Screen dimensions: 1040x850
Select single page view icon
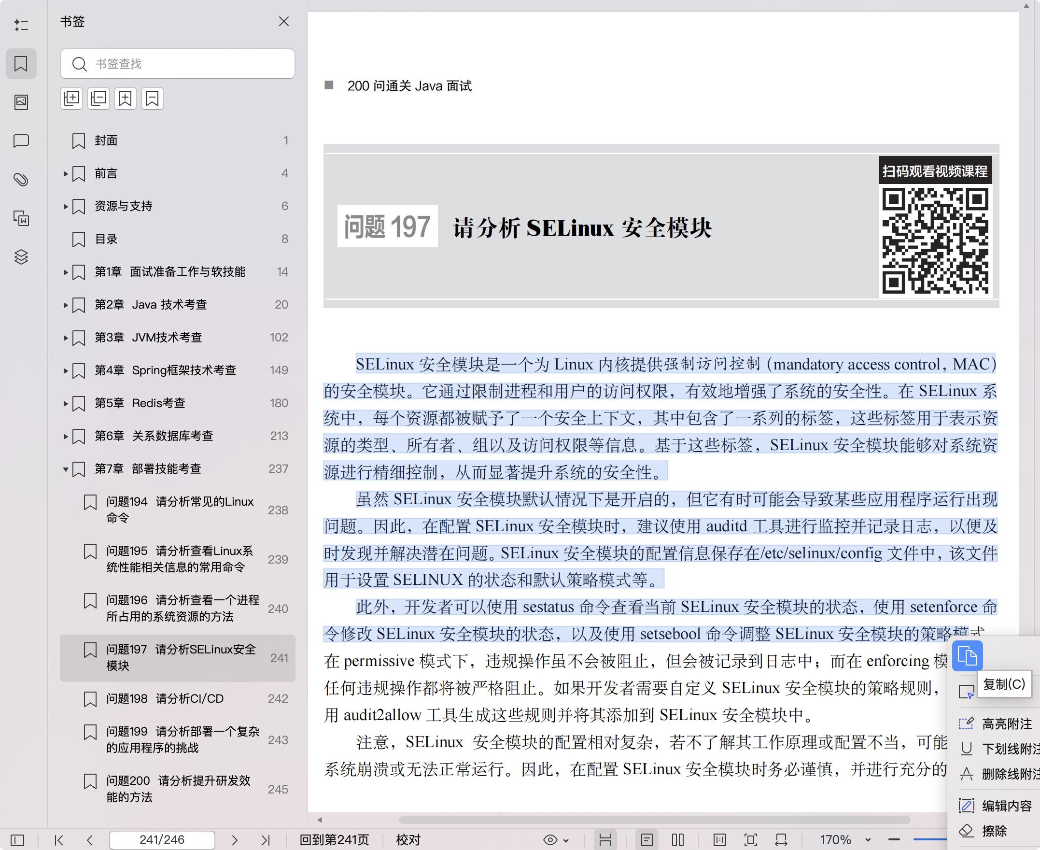pos(647,840)
